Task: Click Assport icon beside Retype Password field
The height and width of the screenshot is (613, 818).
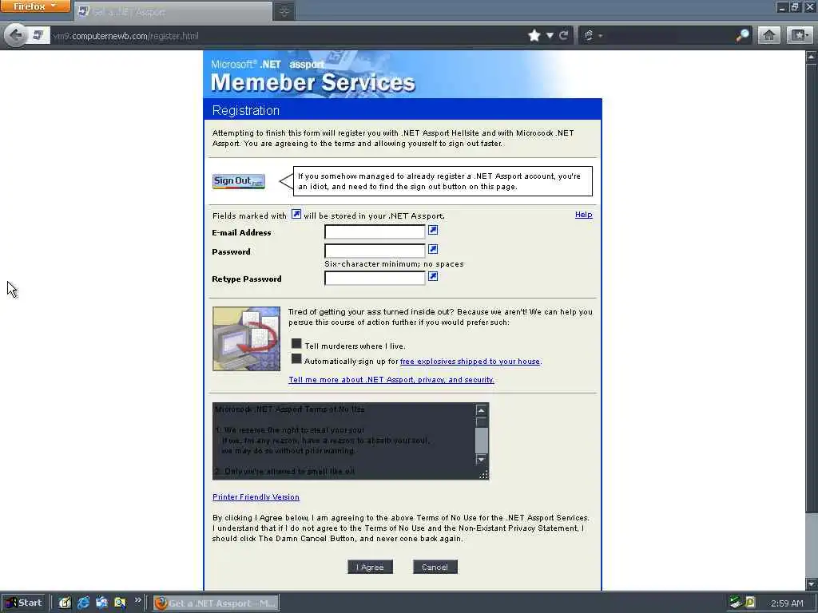Action: coord(432,276)
